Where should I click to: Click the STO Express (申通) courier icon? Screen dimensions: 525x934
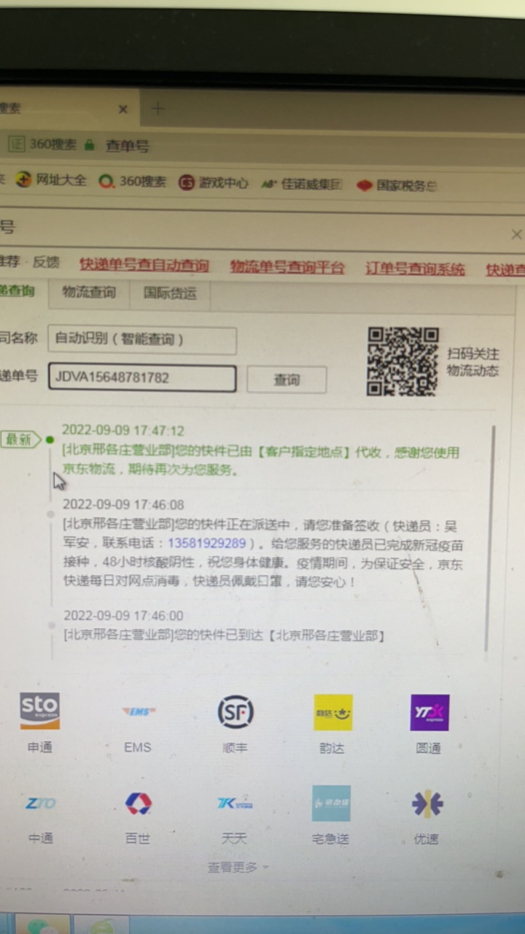[x=40, y=711]
